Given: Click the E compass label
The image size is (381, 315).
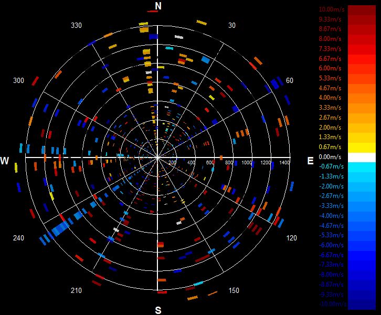Looking at the screenshot, I should (310, 161).
